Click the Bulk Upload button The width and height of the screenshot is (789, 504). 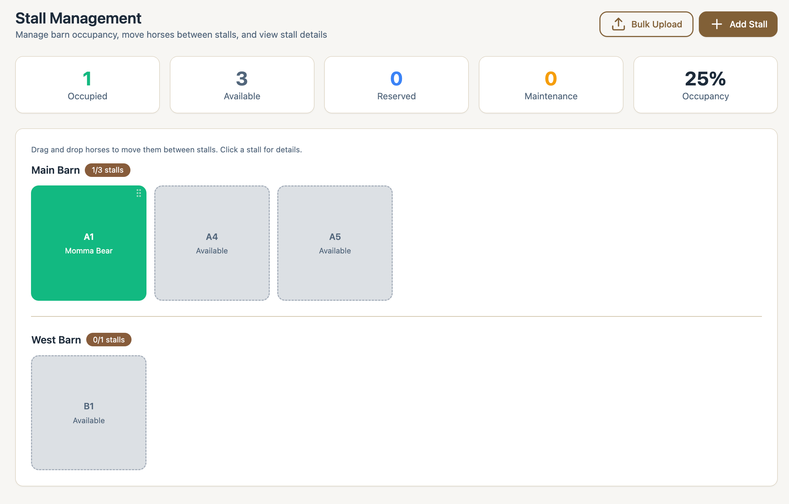click(x=646, y=24)
